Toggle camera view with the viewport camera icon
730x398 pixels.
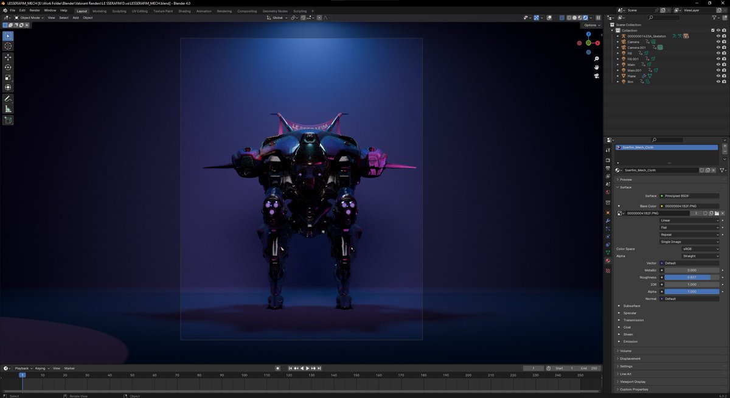(597, 76)
